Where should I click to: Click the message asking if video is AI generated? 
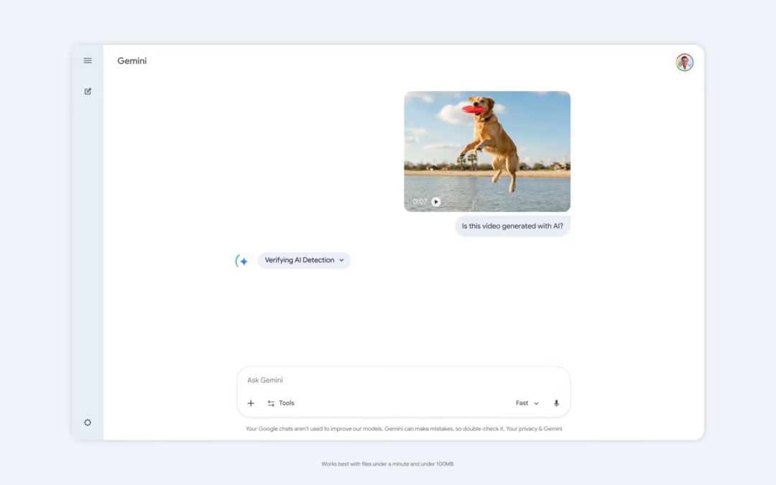512,226
